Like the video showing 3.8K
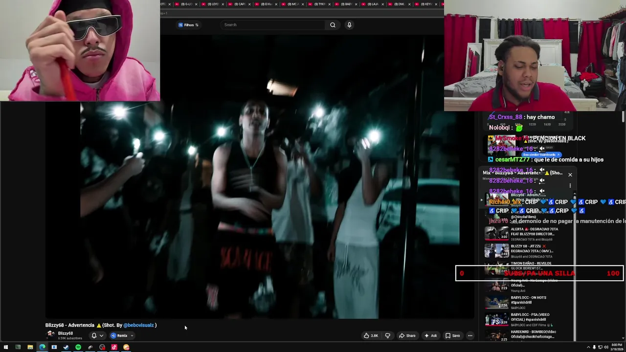This screenshot has width=626, height=352. tap(371, 335)
